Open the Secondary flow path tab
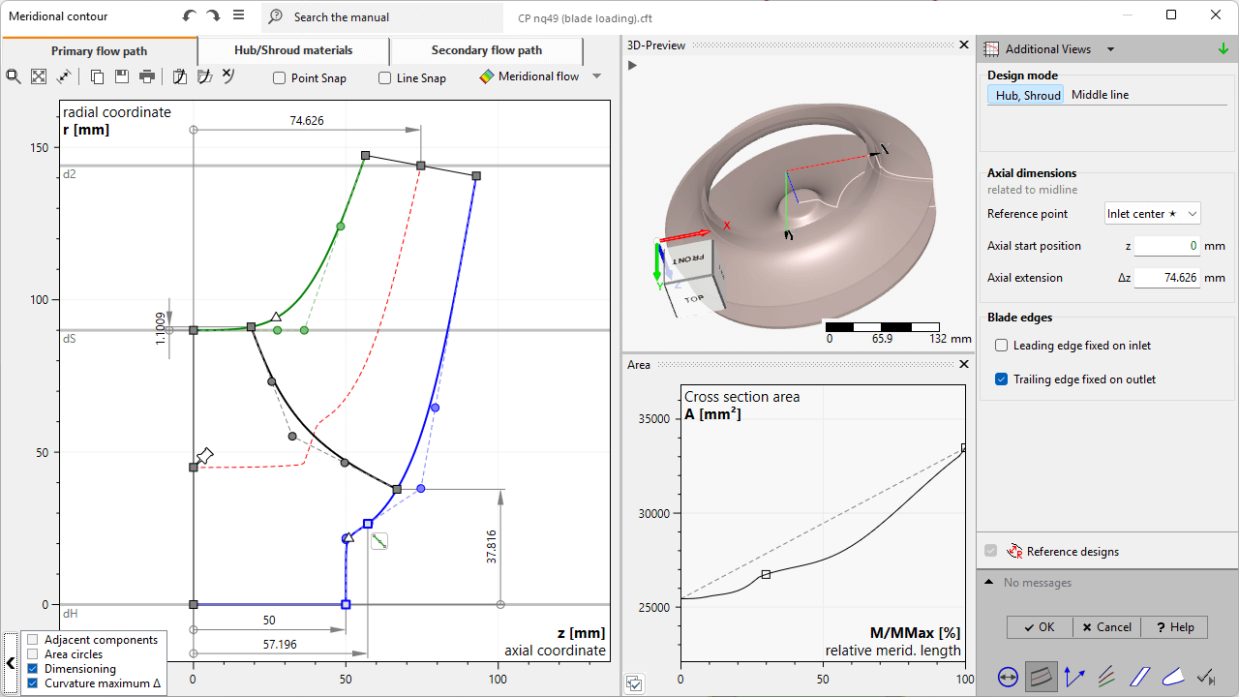1239x697 pixels. coord(486,50)
